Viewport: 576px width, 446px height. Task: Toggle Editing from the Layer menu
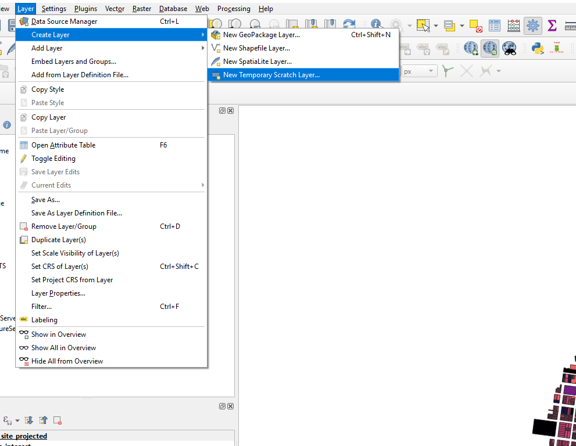click(53, 159)
